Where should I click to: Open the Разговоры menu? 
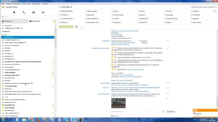pyautogui.click(x=17, y=4)
